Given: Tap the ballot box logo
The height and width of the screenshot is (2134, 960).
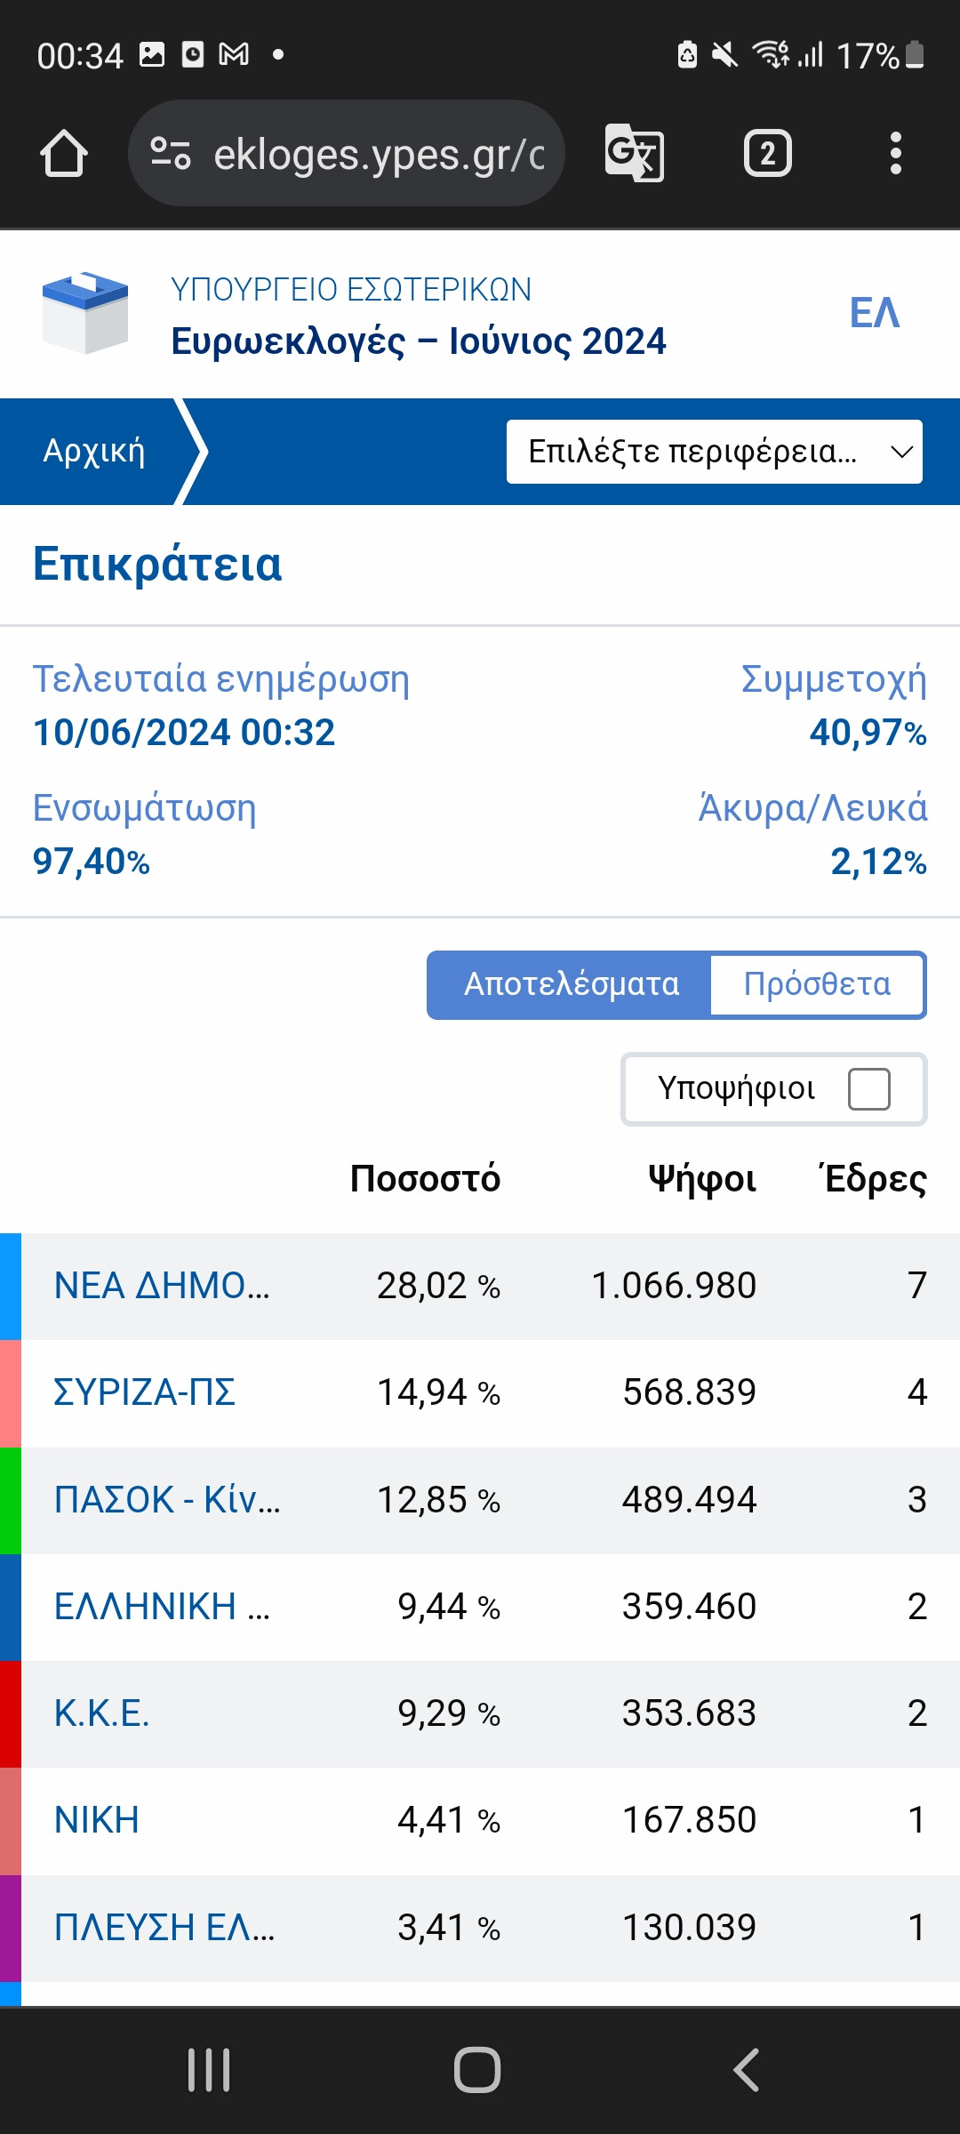Looking at the screenshot, I should (x=85, y=312).
